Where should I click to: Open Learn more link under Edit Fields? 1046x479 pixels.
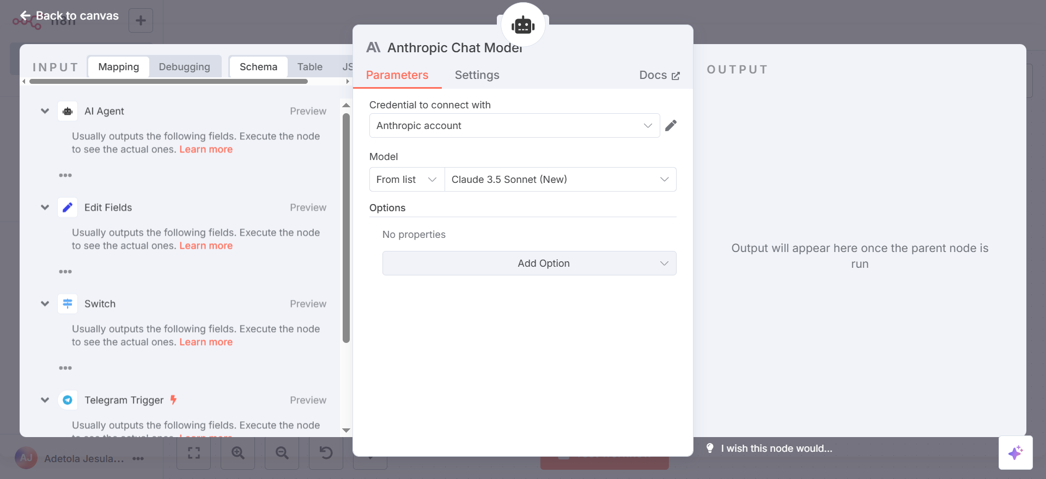click(x=206, y=245)
